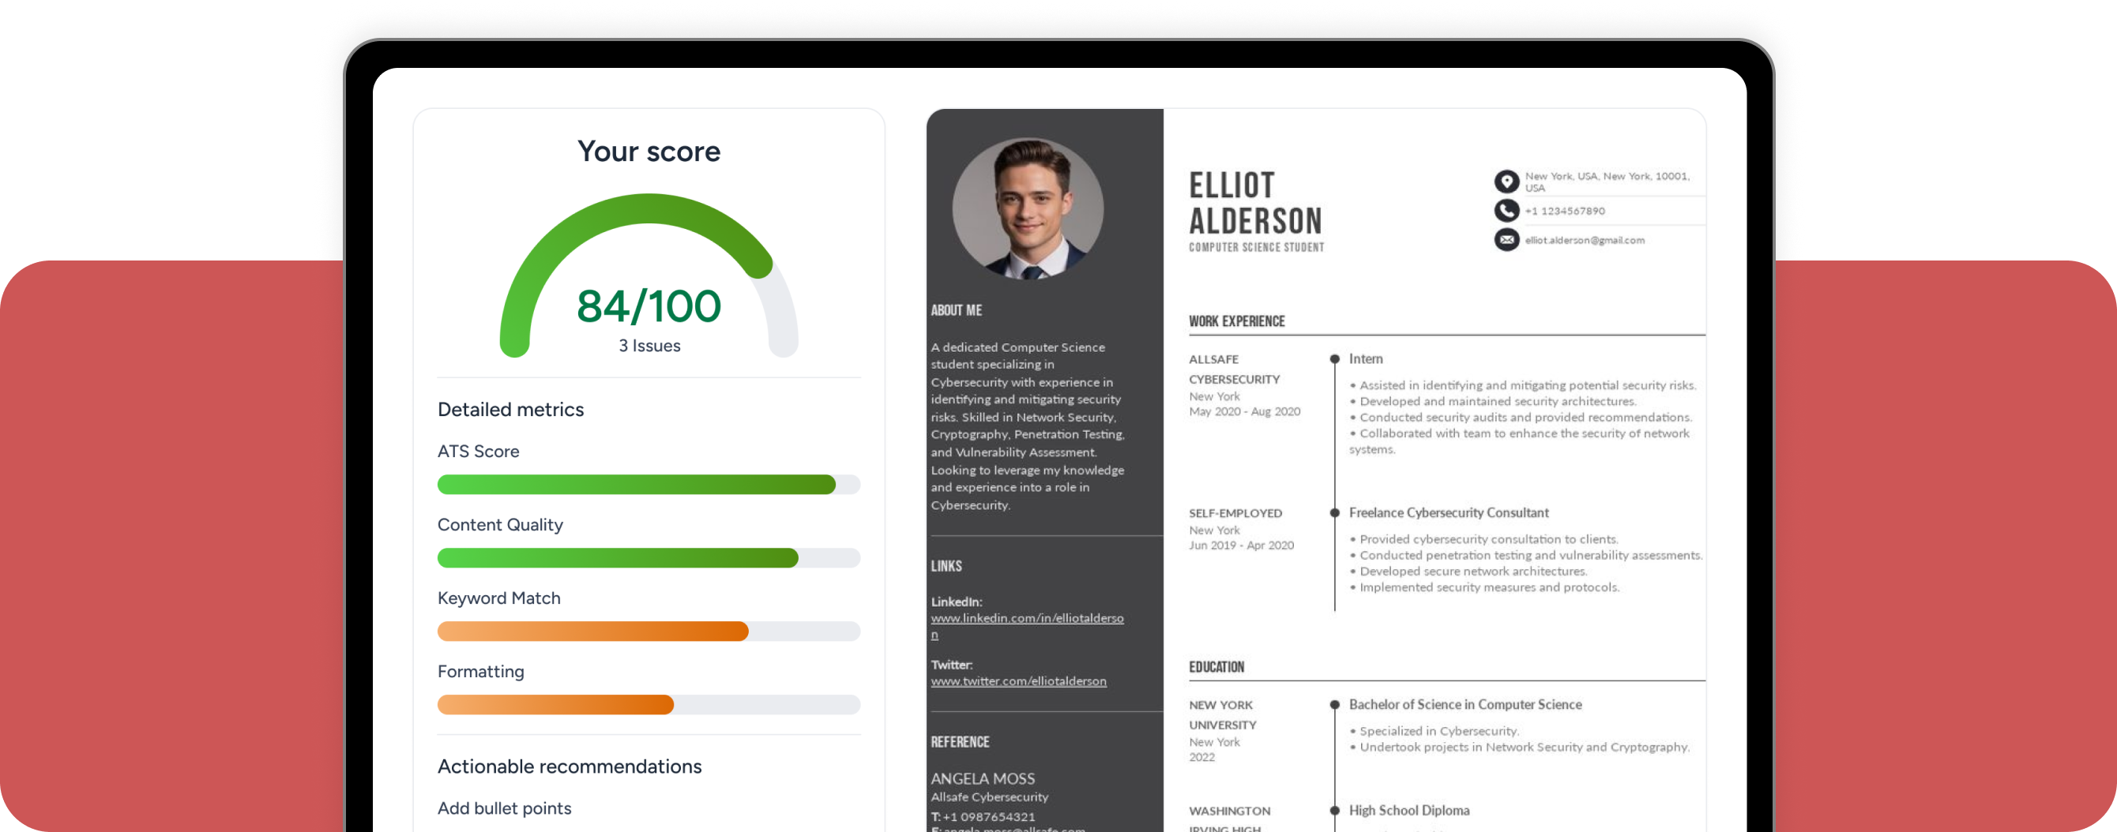Click the Add bullet points recommendation
The height and width of the screenshot is (832, 2117).
click(504, 808)
